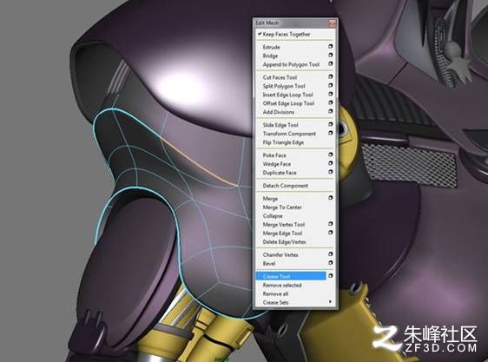The height and width of the screenshot is (362, 488).
Task: Open Offset Edge Loop Tool options box
Action: [x=331, y=102]
